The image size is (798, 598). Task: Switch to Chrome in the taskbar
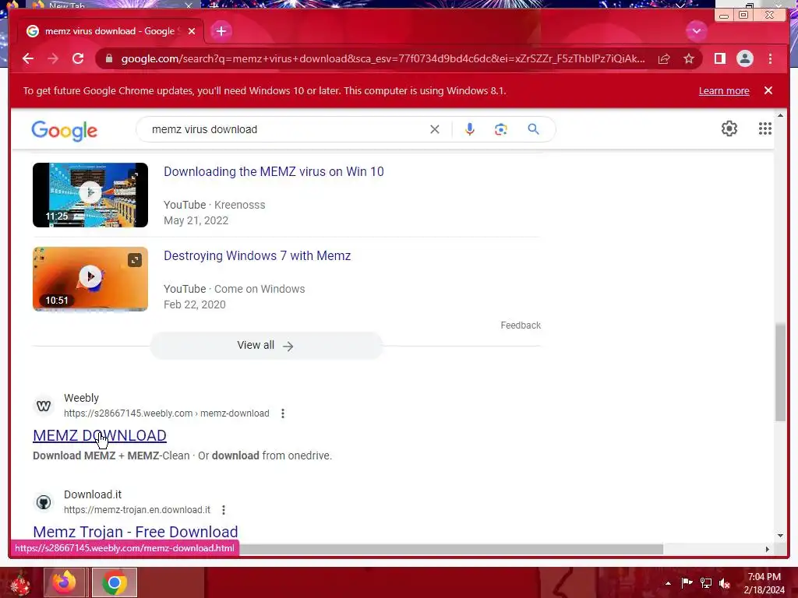115,582
